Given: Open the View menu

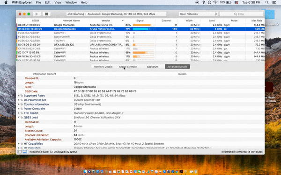Looking at the screenshot, I should [x=58, y=2].
